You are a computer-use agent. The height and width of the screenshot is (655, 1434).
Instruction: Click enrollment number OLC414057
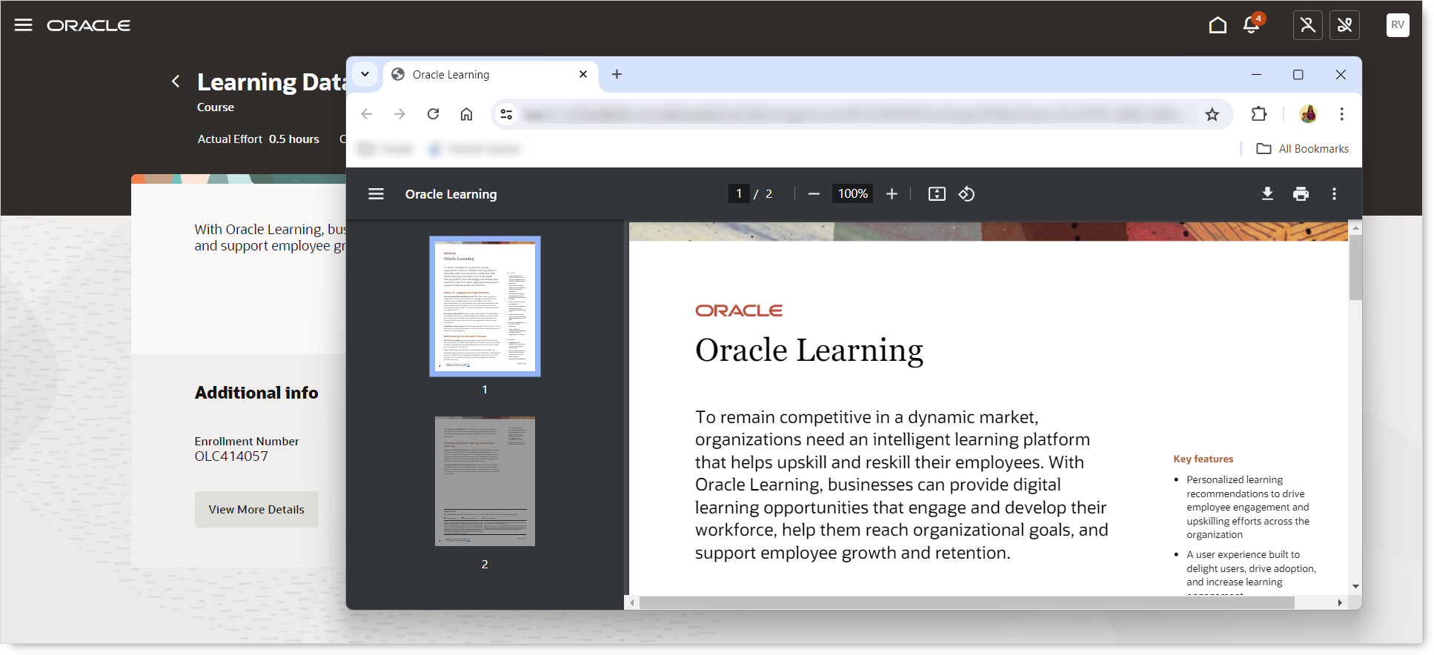(231, 456)
